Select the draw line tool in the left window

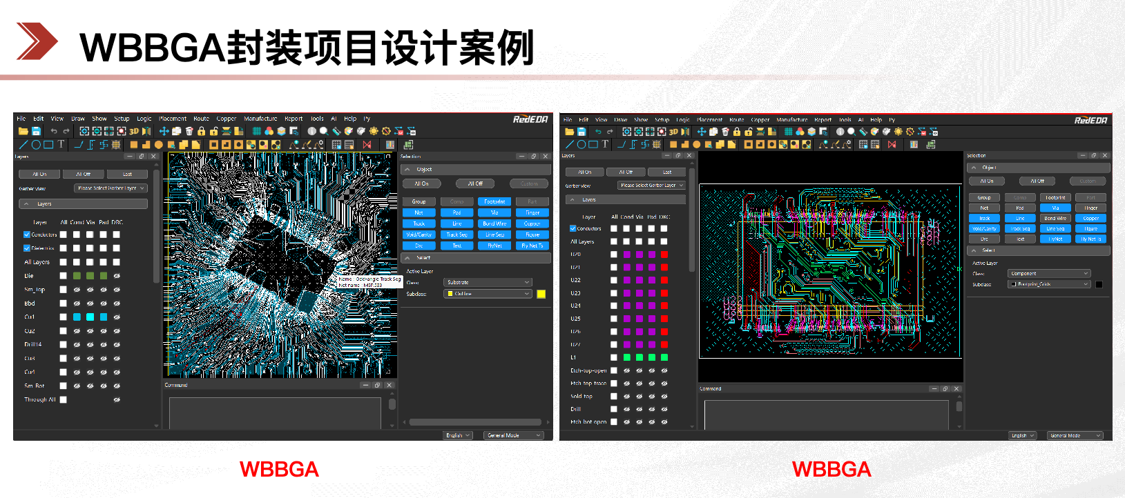23,145
